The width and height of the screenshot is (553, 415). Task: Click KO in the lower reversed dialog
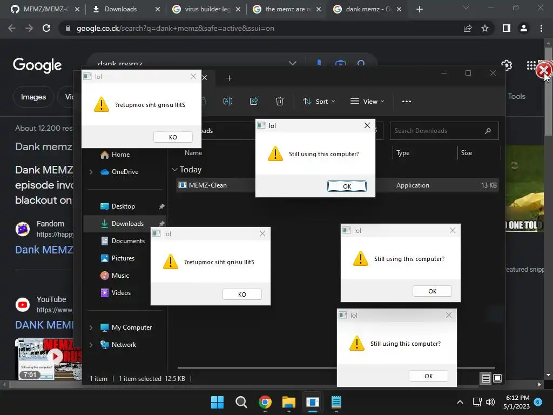click(x=242, y=294)
